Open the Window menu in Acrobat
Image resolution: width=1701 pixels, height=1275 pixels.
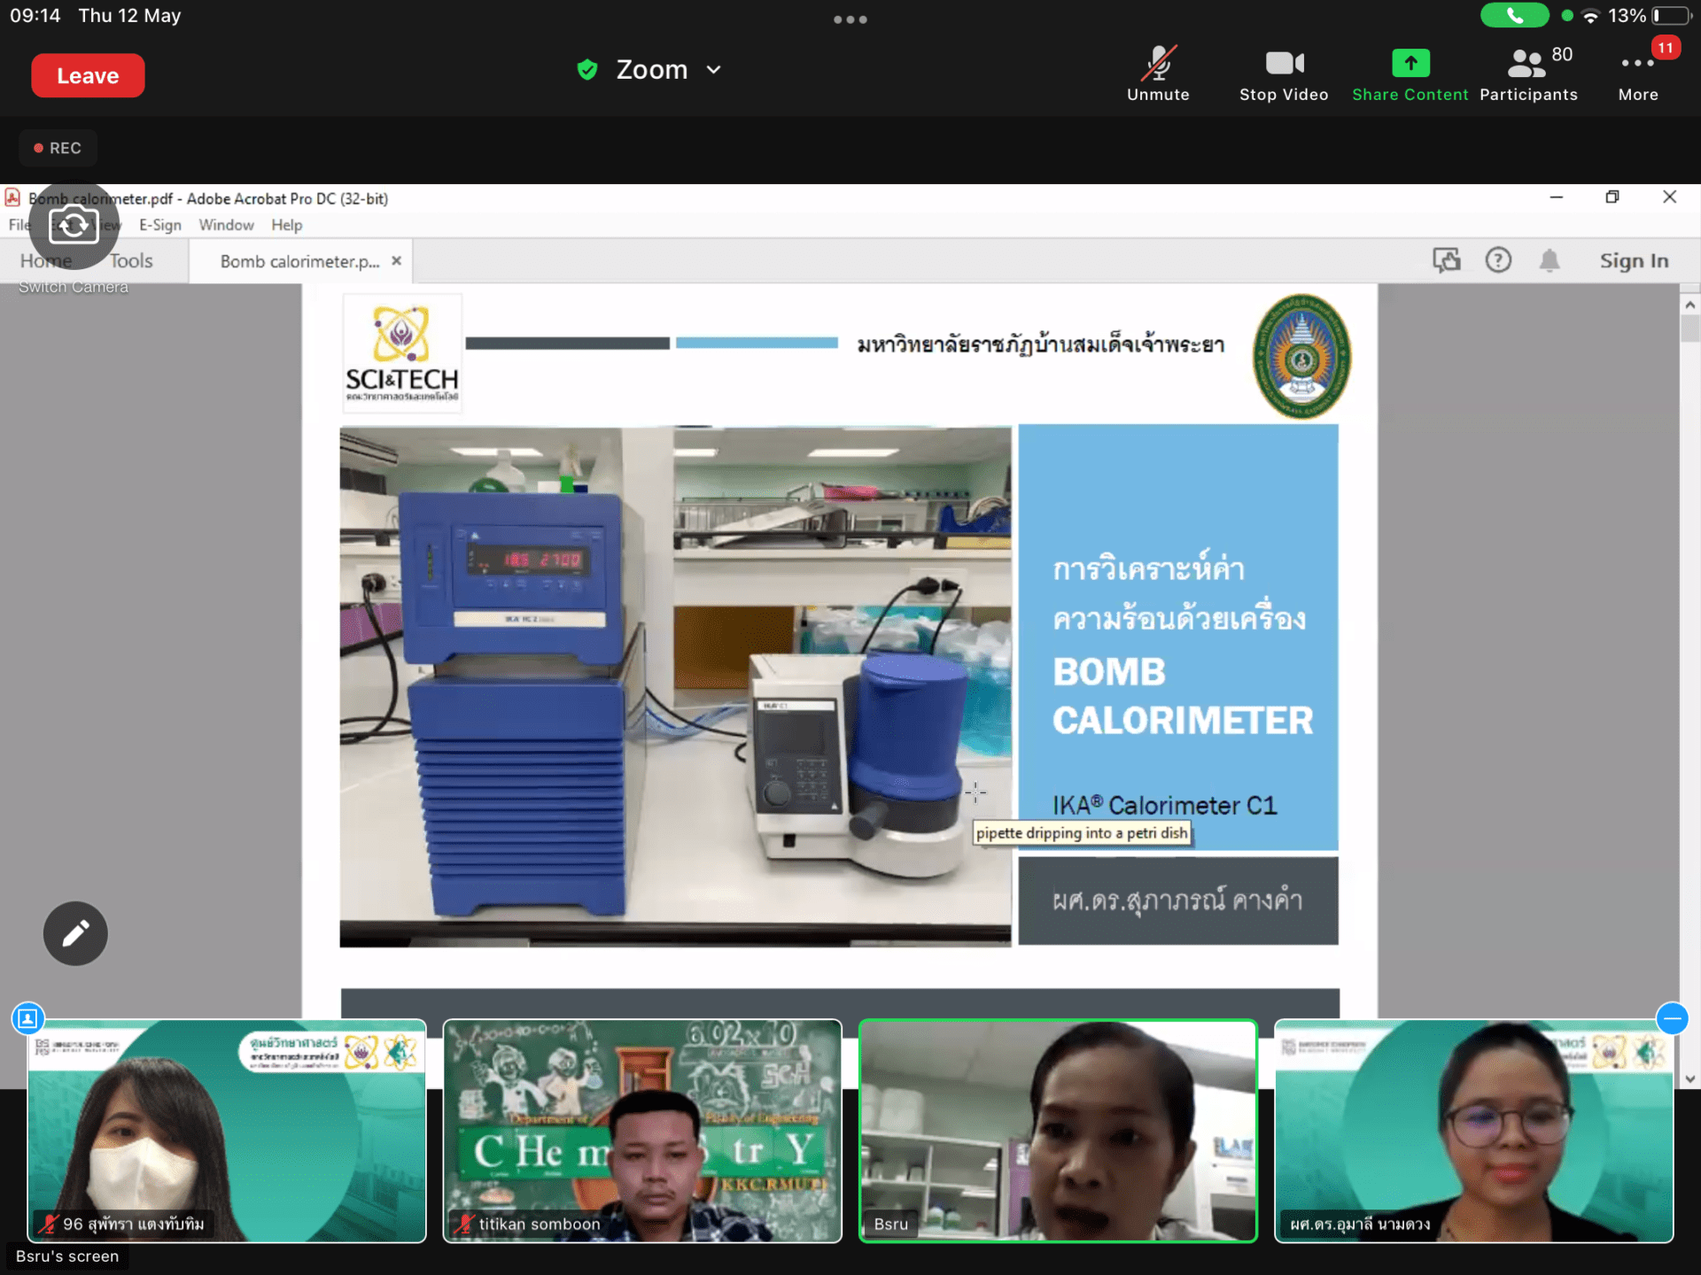click(x=226, y=225)
